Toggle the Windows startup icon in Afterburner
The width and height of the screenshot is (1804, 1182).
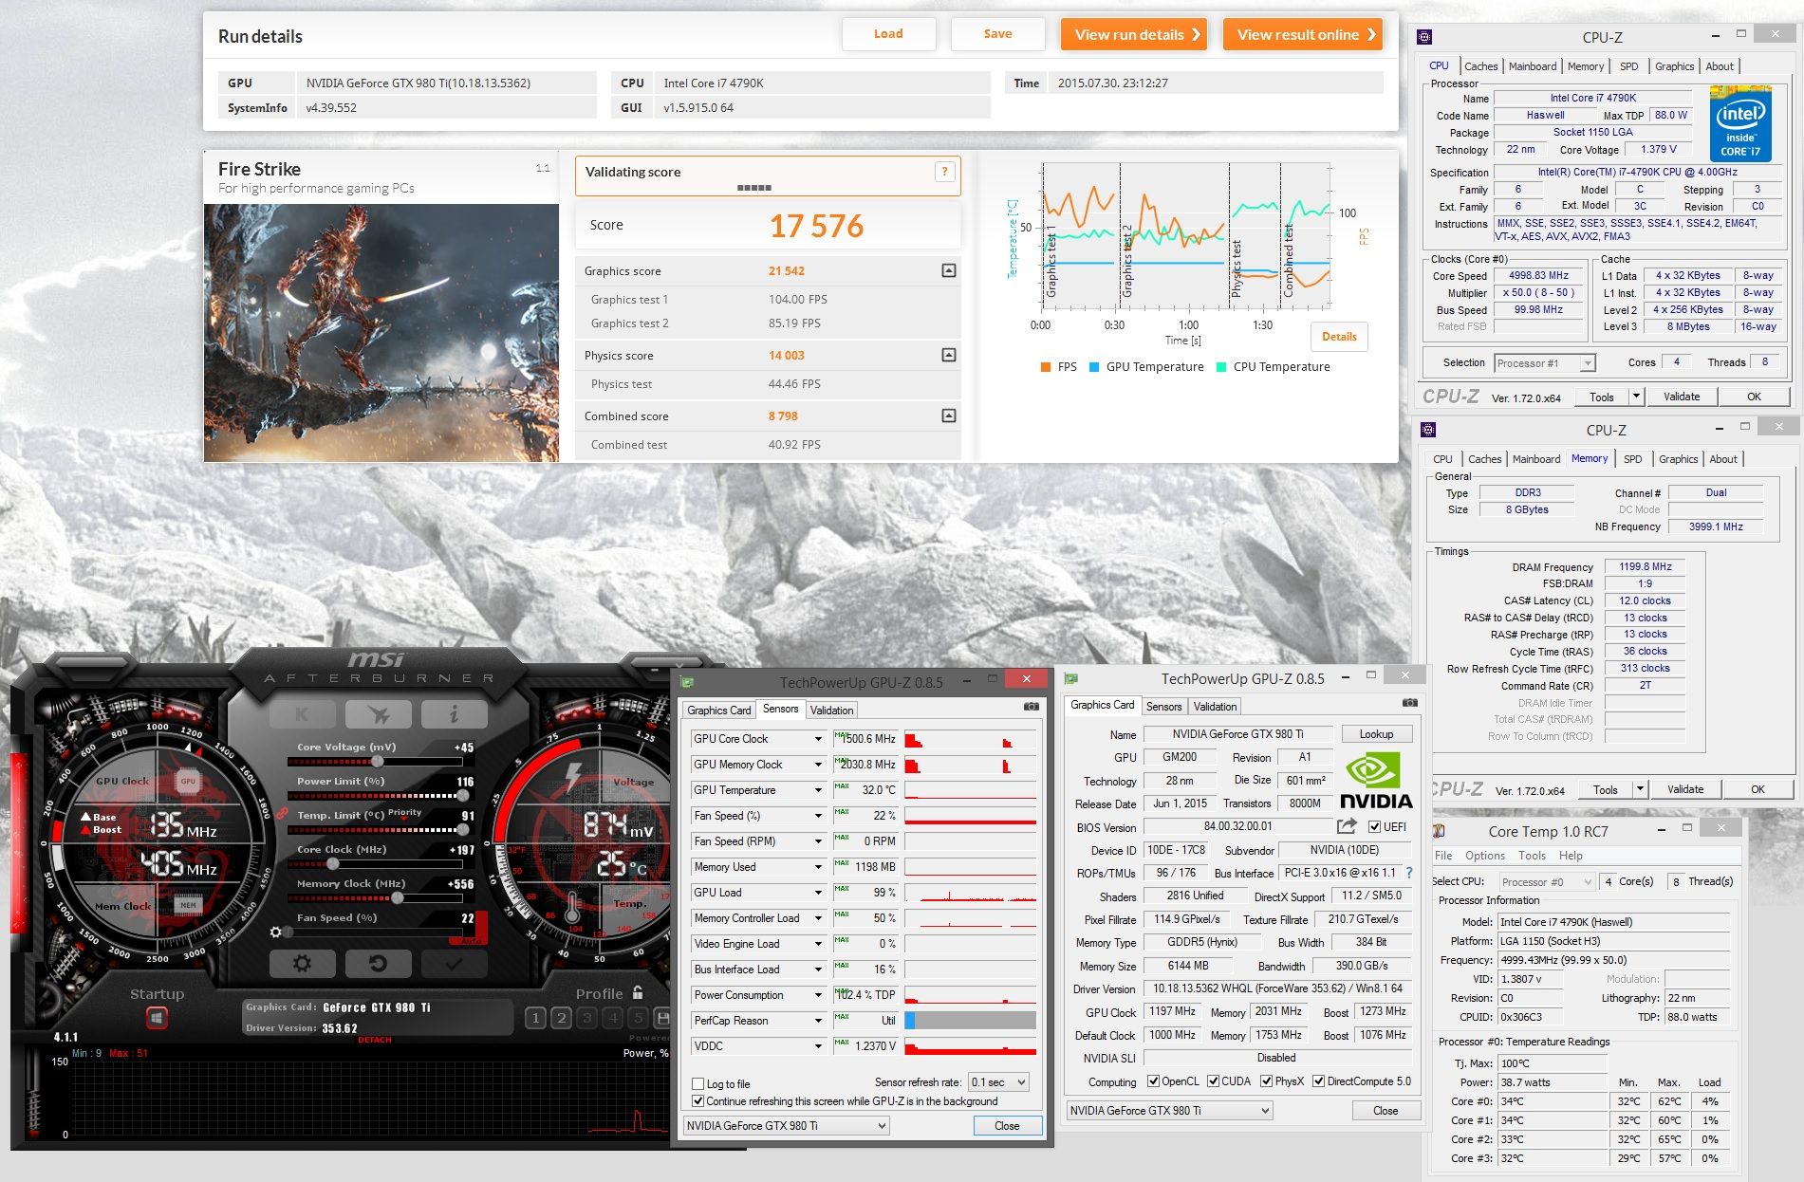pos(157,1018)
